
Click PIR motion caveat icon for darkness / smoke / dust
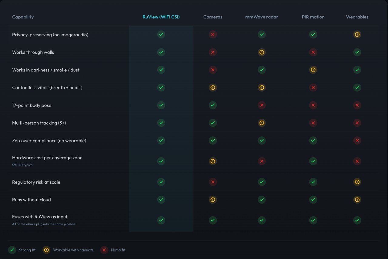pos(313,70)
